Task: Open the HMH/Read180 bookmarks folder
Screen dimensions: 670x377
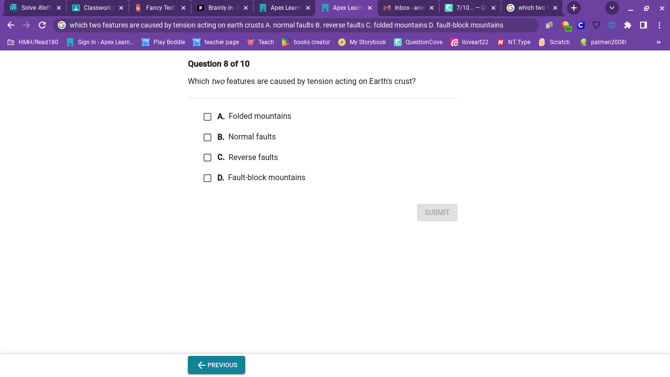Action: pos(33,42)
